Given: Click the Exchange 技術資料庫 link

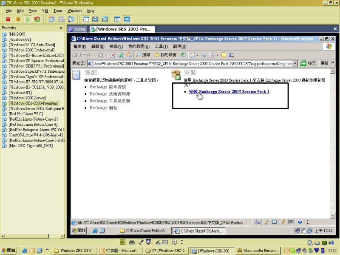Looking at the screenshot, I should pos(110,94).
